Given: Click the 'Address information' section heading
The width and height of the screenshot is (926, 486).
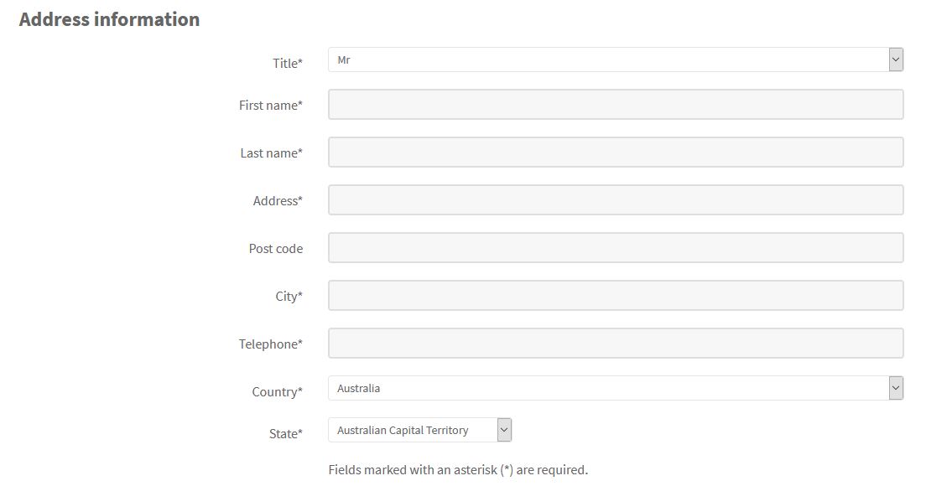Looking at the screenshot, I should click(109, 19).
